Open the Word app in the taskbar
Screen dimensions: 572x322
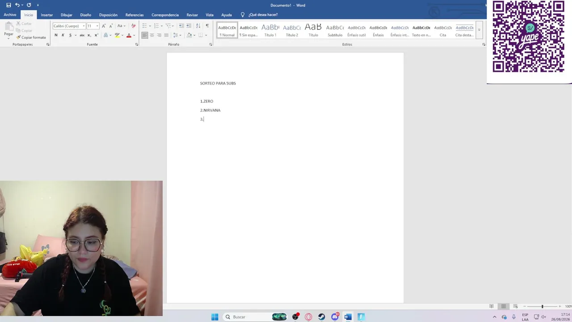point(348,317)
